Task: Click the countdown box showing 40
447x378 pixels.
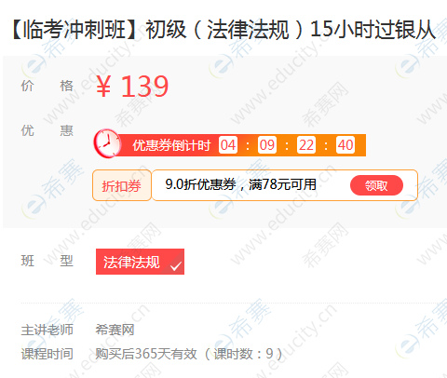Action: pyautogui.click(x=345, y=145)
